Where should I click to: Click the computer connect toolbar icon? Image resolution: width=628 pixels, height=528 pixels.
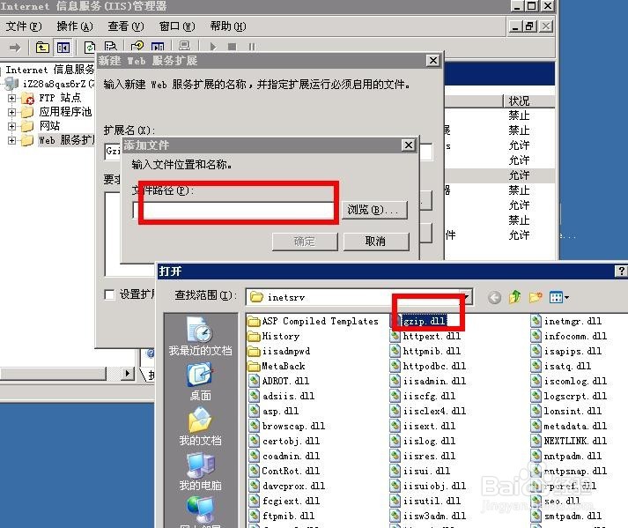coord(185,46)
